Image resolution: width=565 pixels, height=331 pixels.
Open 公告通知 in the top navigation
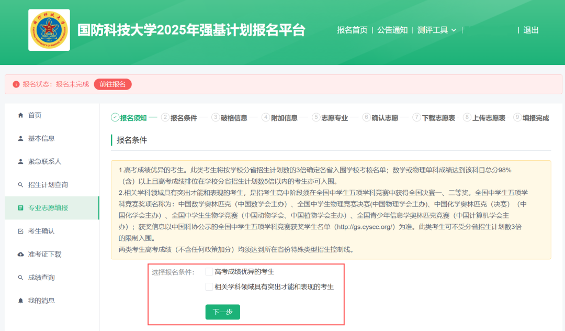pyautogui.click(x=392, y=30)
